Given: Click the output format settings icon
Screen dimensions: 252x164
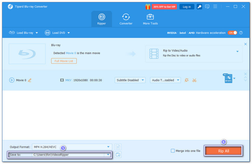Looking at the screenshot, I should pos(118,147).
